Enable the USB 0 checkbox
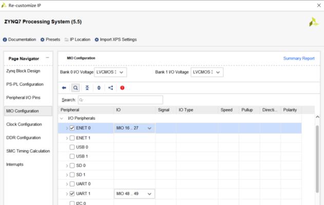Image resolution: width=324 pixels, height=205 pixels. [x=72, y=147]
